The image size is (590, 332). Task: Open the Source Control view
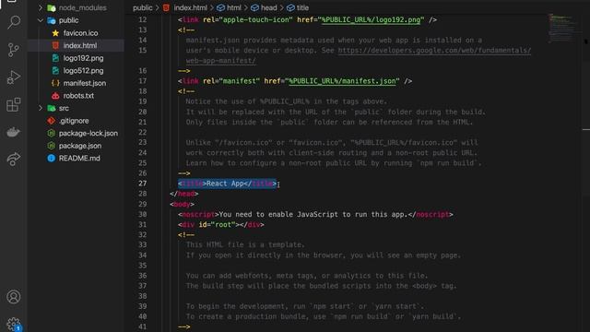14,50
